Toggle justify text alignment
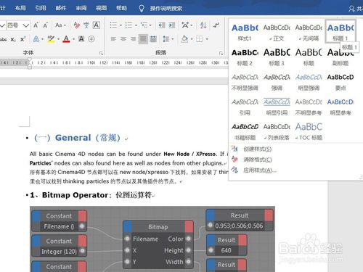Viewport: 363px width, 272px height. pos(143,39)
